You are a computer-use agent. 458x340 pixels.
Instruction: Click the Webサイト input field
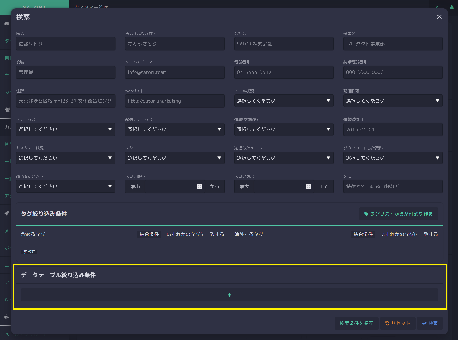click(175, 101)
